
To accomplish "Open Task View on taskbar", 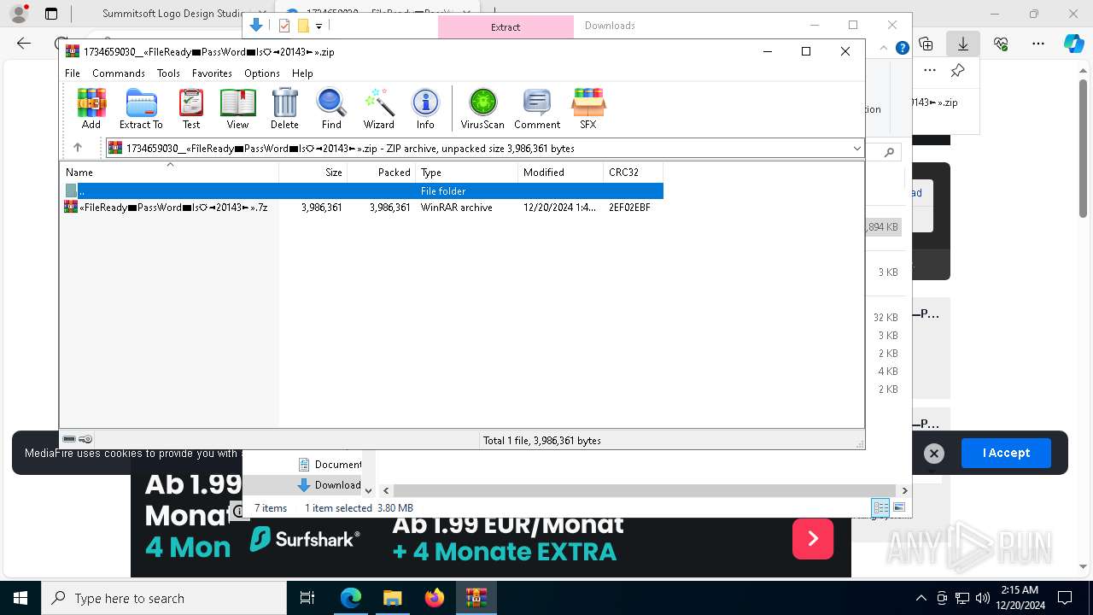I will 307,598.
